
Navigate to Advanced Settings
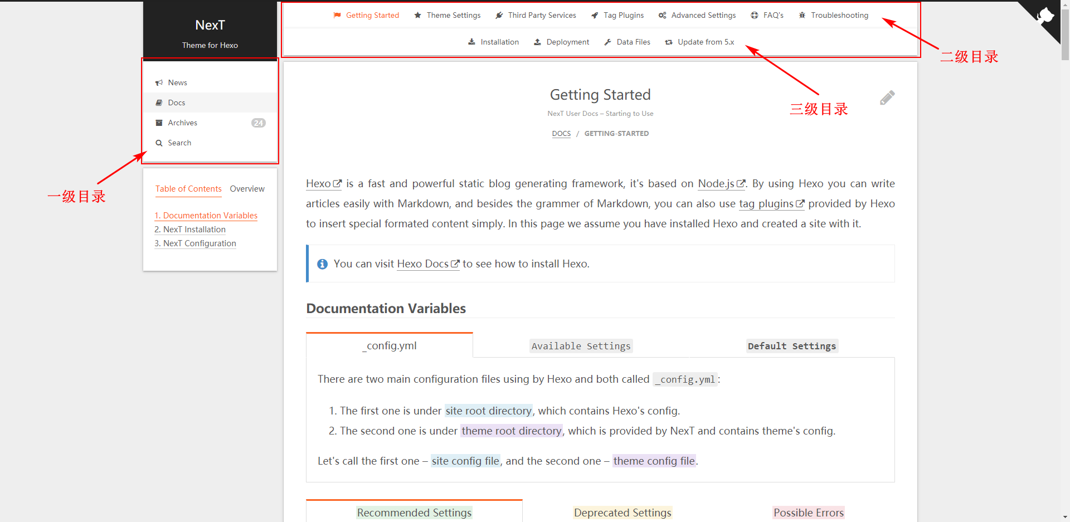click(x=697, y=15)
